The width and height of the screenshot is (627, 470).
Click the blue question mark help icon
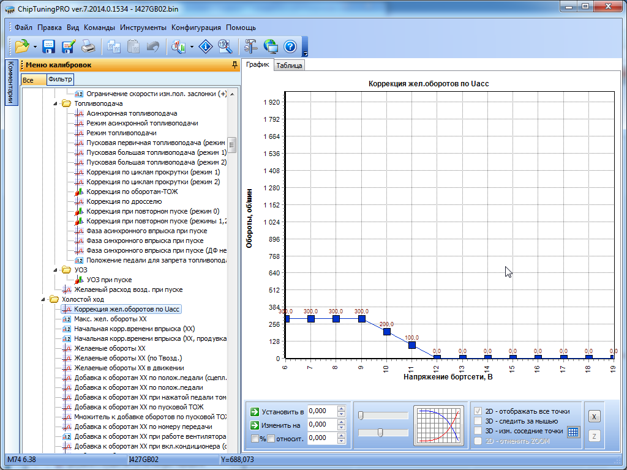click(290, 47)
